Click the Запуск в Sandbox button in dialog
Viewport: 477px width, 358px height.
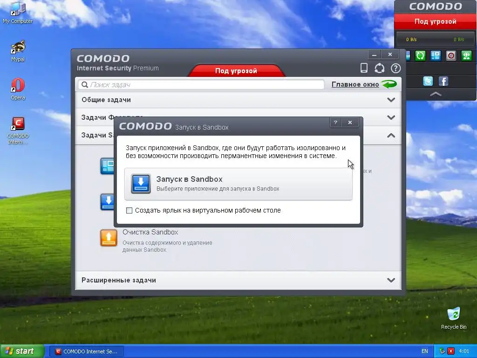238,184
